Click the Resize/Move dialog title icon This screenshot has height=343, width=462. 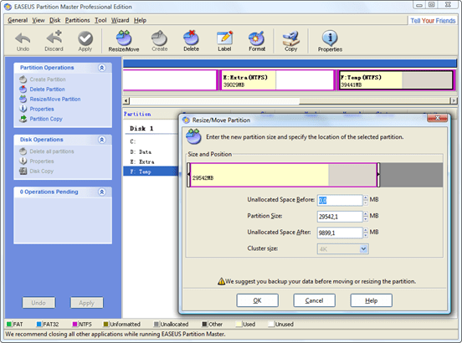pyautogui.click(x=186, y=120)
